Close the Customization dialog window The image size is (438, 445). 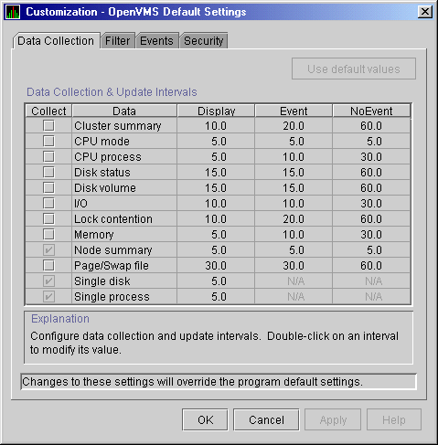pos(425,12)
